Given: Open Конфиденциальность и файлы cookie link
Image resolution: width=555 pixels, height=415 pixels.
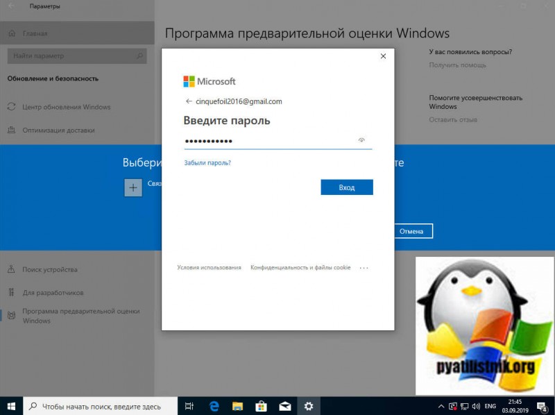Looking at the screenshot, I should [300, 267].
